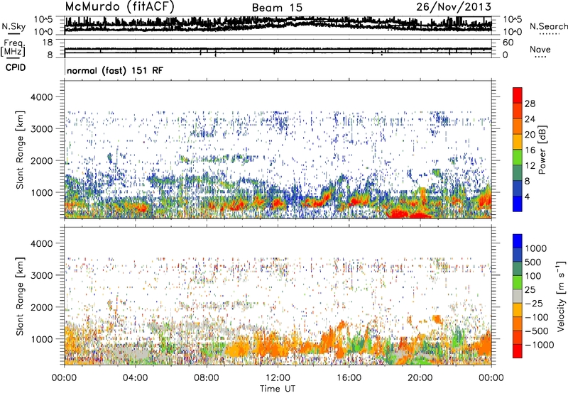Click the 'Nave' legend label
Screen dimensions: 568x393
click(x=540, y=49)
